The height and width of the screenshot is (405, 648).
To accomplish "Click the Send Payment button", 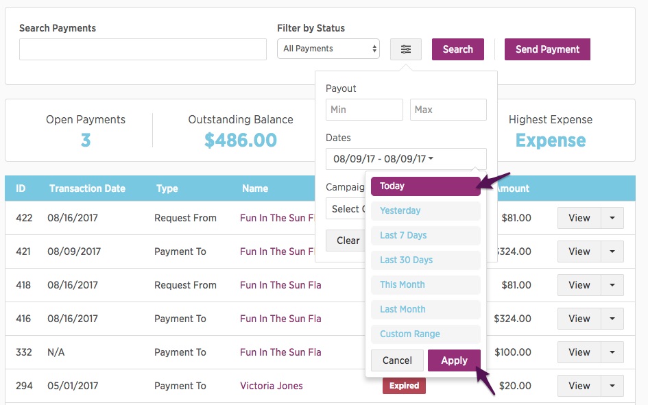I will [x=547, y=49].
